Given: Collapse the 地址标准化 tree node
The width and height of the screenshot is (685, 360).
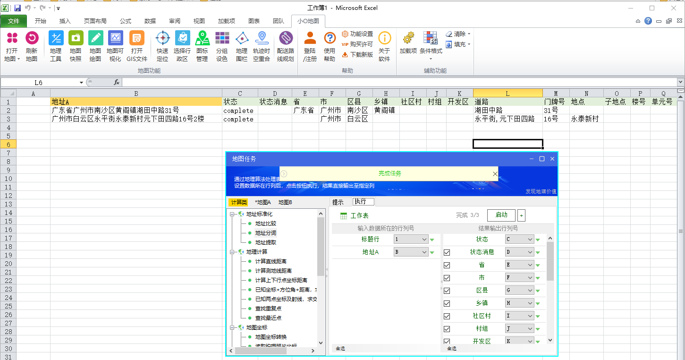Looking at the screenshot, I should (232, 214).
